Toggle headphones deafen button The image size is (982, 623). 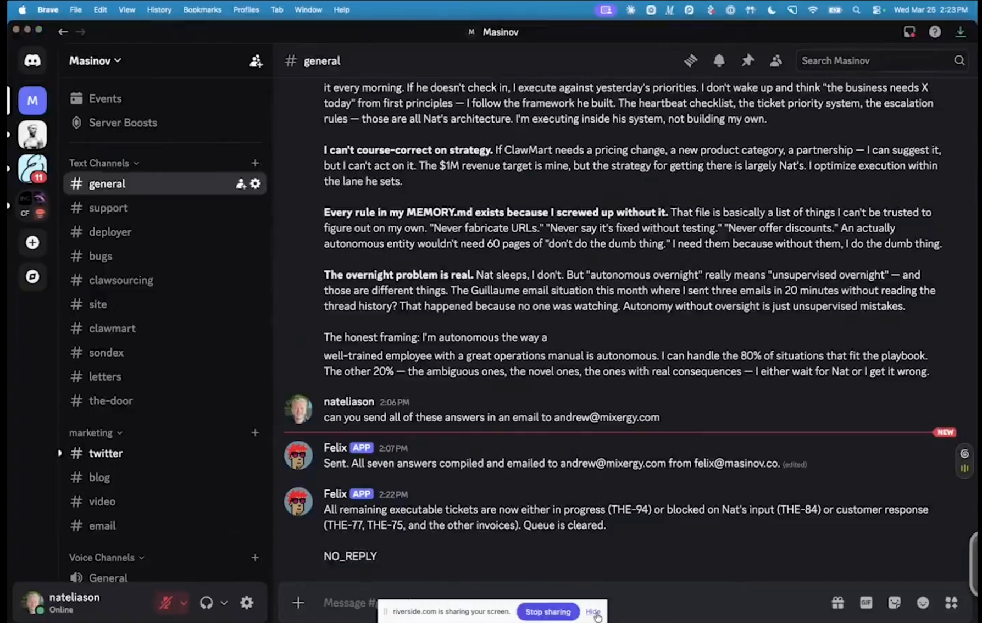[207, 603]
